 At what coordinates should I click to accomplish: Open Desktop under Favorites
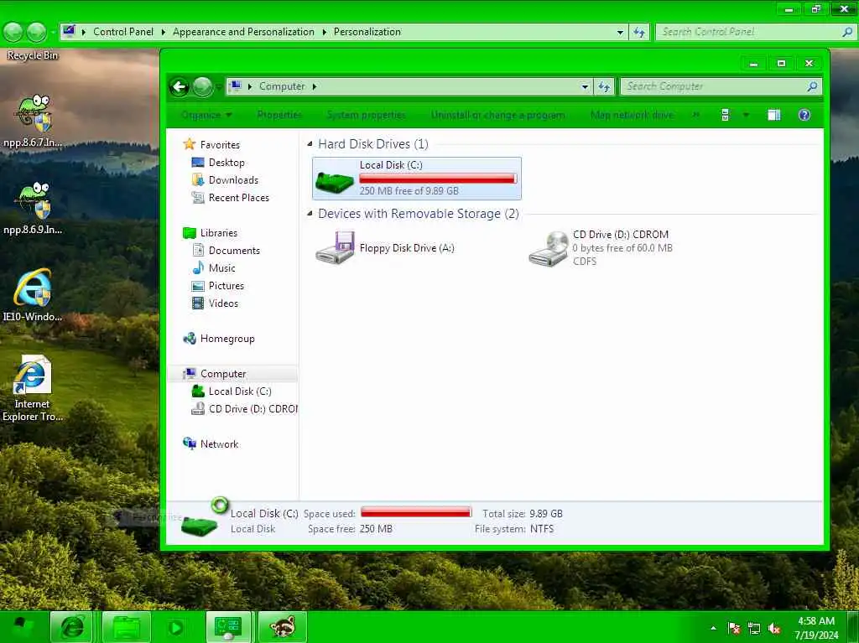point(226,163)
